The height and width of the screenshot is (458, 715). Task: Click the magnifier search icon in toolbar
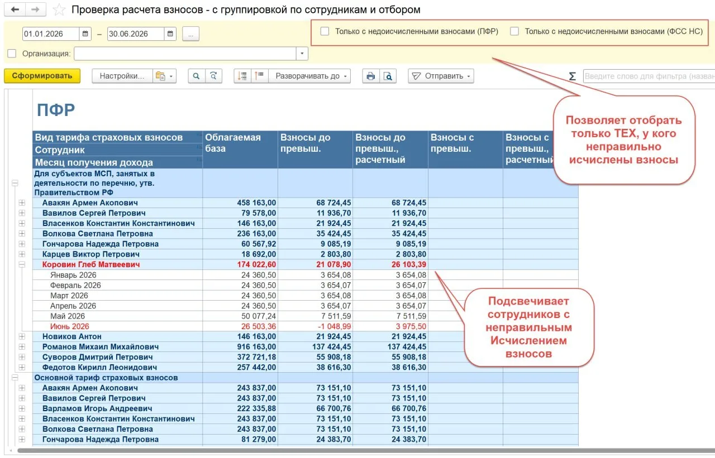(196, 76)
